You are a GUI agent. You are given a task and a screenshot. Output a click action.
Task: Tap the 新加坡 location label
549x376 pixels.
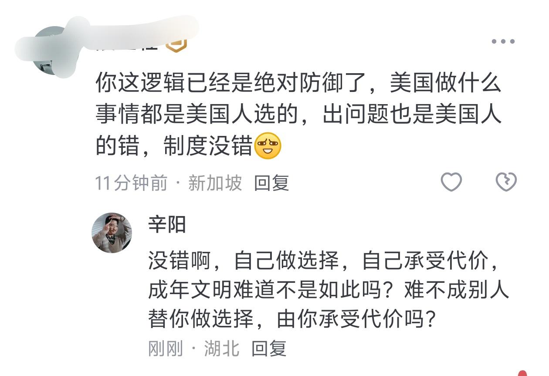[215, 183]
